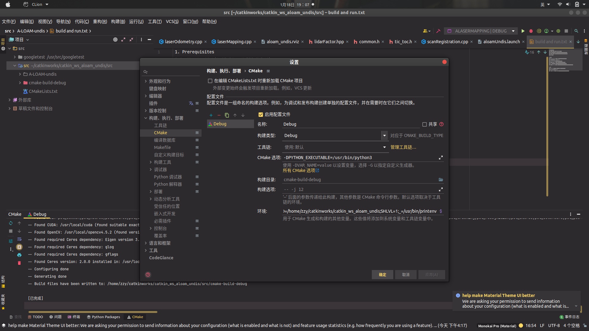Select Makefile in the settings tree

click(x=162, y=147)
